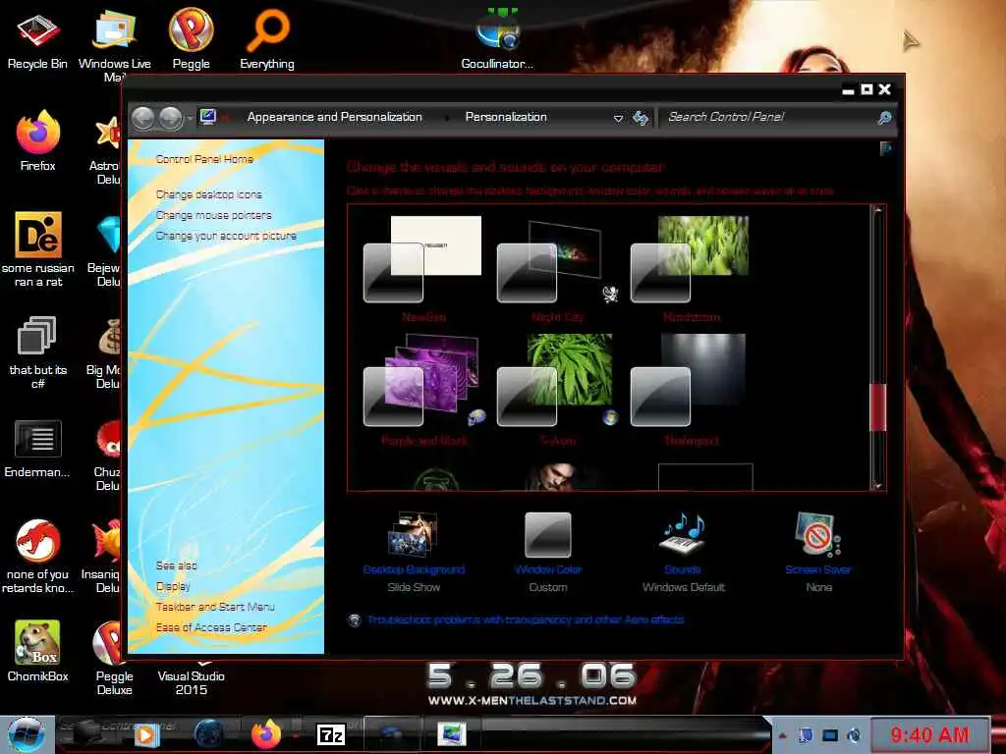
Task: Show hidden system tray icons
Action: (x=783, y=735)
